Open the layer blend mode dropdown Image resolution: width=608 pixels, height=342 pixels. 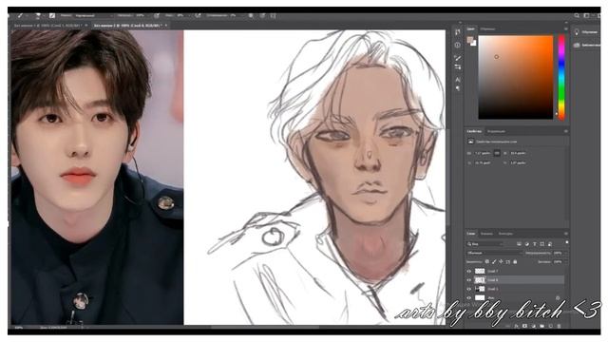[x=494, y=253]
